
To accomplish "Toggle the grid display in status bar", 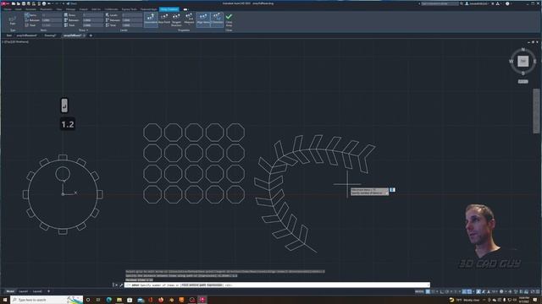I will tap(428, 291).
